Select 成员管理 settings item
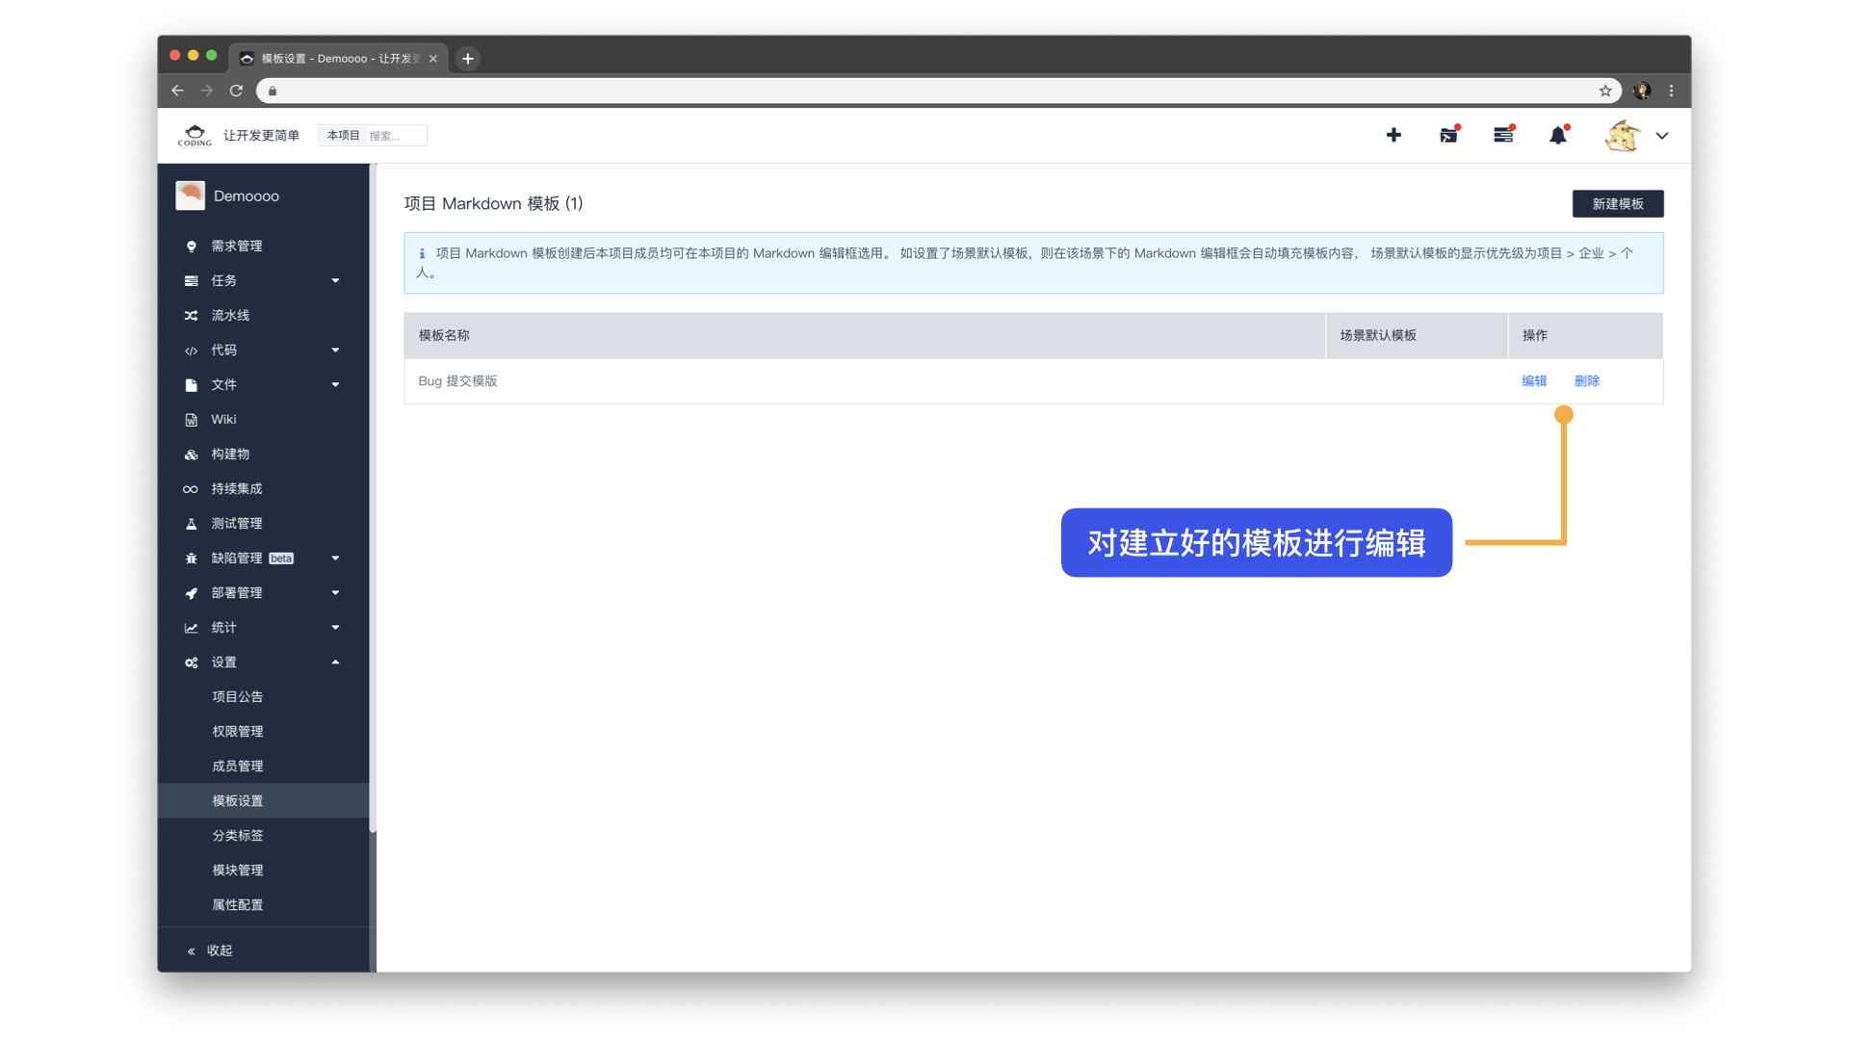 238,767
